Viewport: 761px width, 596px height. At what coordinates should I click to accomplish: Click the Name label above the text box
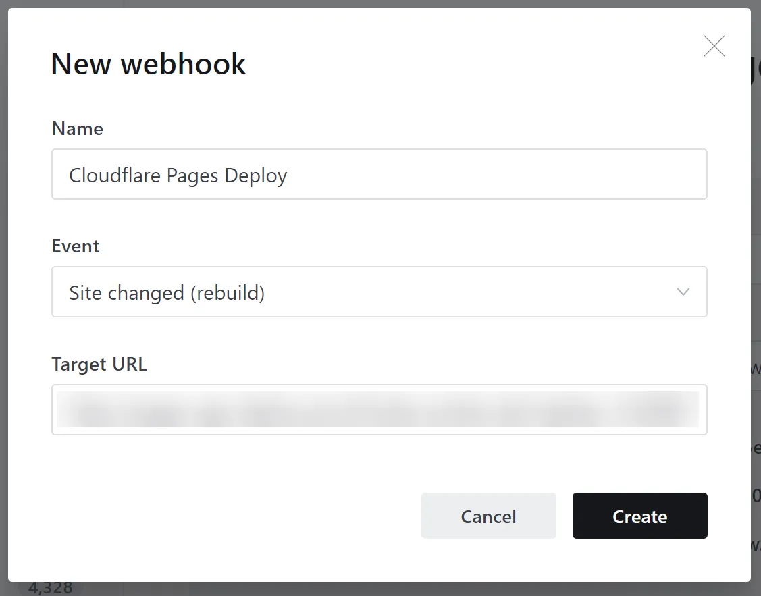pos(77,128)
